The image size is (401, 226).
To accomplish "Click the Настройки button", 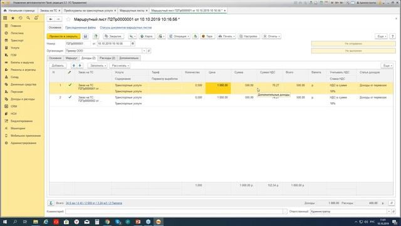I will click(248, 36).
